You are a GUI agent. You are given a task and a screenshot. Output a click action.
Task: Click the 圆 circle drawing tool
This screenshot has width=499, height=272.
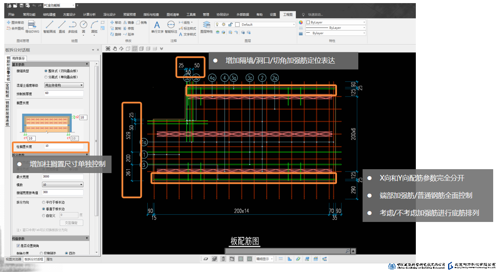pyautogui.click(x=83, y=26)
